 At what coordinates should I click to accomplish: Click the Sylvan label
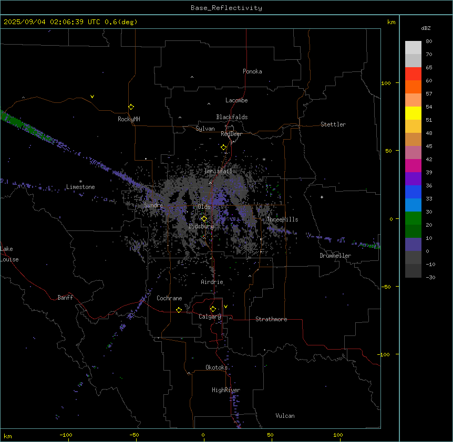[205, 129]
